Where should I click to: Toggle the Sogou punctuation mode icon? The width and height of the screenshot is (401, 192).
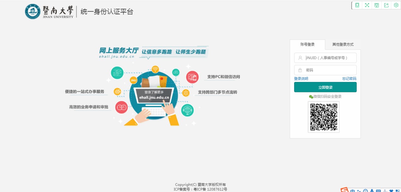[x=359, y=191]
